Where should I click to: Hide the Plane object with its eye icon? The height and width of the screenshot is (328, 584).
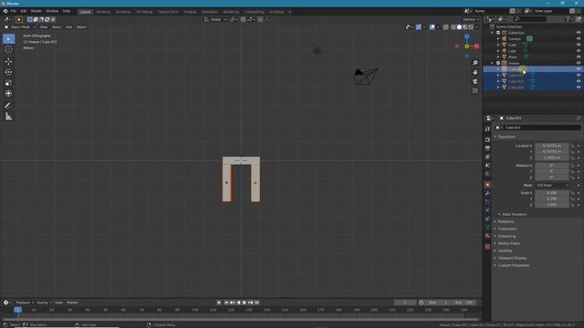579,56
